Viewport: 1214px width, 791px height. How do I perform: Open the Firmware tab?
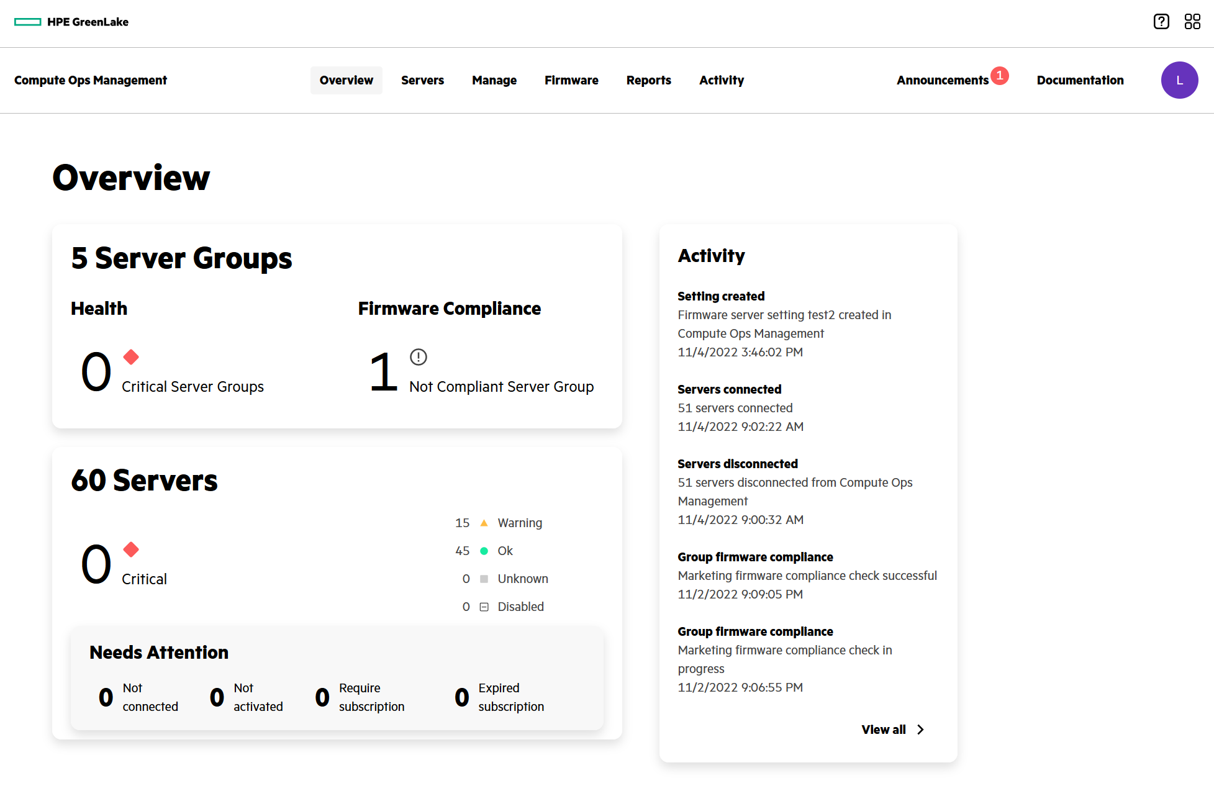(x=571, y=80)
